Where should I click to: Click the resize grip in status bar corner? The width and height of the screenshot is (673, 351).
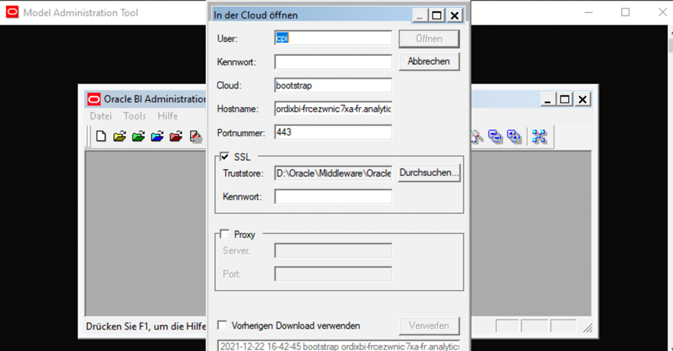point(587,328)
